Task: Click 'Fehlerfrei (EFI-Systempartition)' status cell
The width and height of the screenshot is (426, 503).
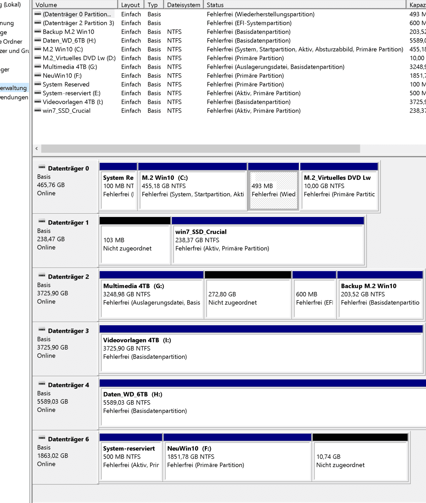Action: (x=249, y=23)
